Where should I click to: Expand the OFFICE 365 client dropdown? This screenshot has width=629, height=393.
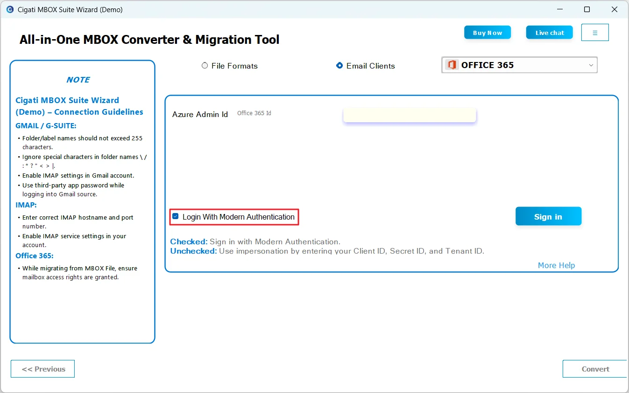[x=519, y=65]
